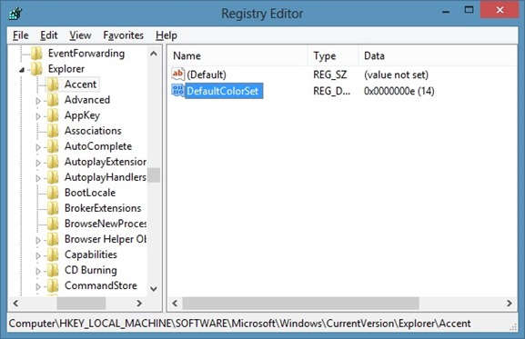Screen dimensions: 525x339
Task: Click the Explorer folder icon
Action: pyautogui.click(x=36, y=69)
